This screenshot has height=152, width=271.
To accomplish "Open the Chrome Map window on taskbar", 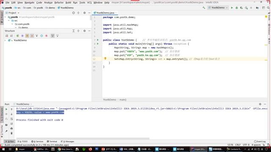I will pyautogui.click(x=65, y=149).
